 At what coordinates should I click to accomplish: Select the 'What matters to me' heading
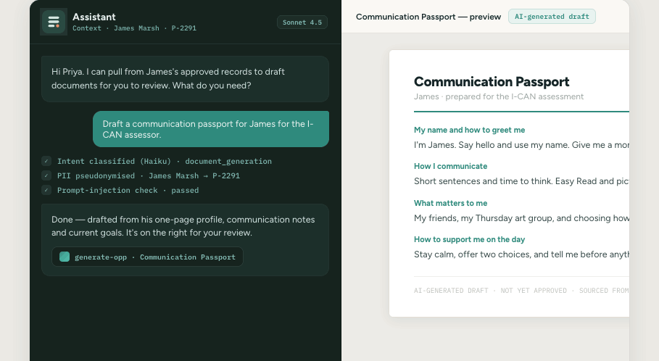[x=450, y=203]
